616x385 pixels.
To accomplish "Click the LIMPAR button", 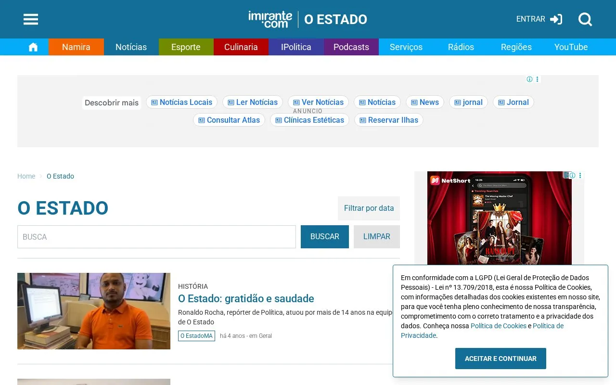I will coord(377,237).
